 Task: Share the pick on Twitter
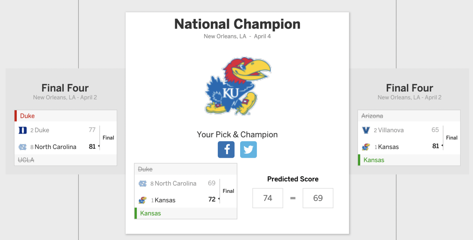coord(248,150)
